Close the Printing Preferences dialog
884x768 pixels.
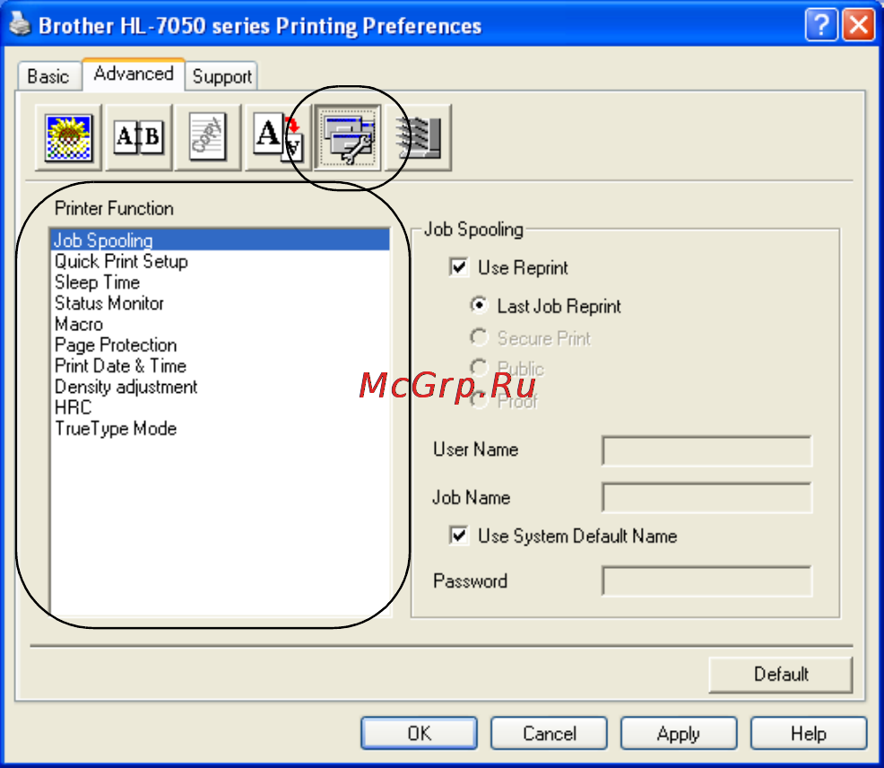(x=859, y=25)
